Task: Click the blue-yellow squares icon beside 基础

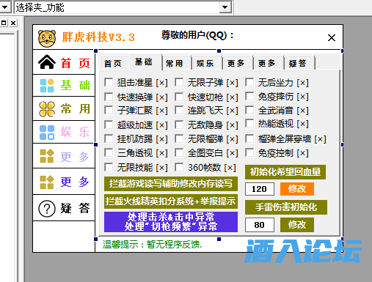Action: tap(47, 86)
